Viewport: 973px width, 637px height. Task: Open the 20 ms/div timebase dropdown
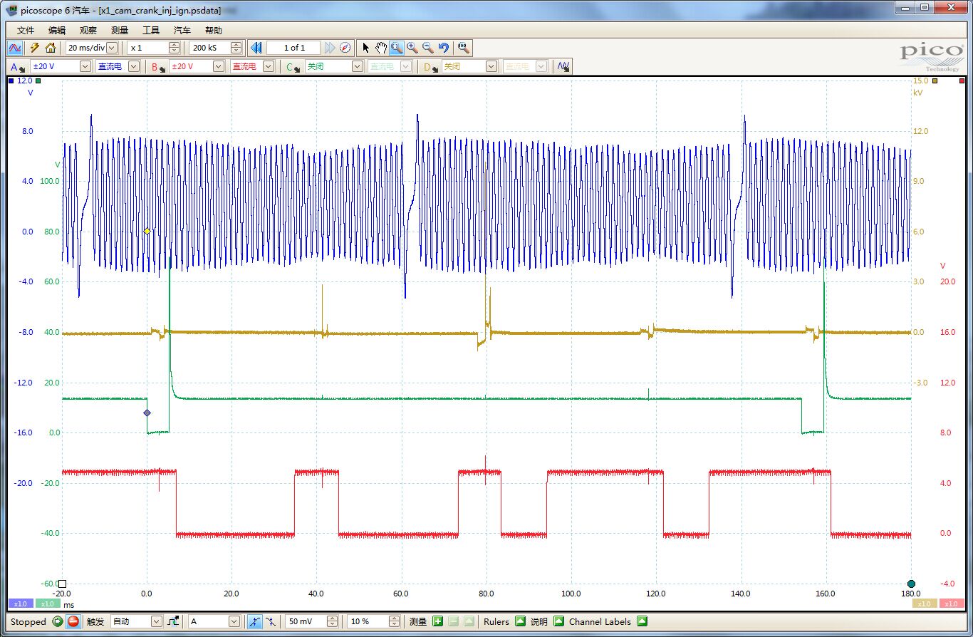tap(111, 48)
